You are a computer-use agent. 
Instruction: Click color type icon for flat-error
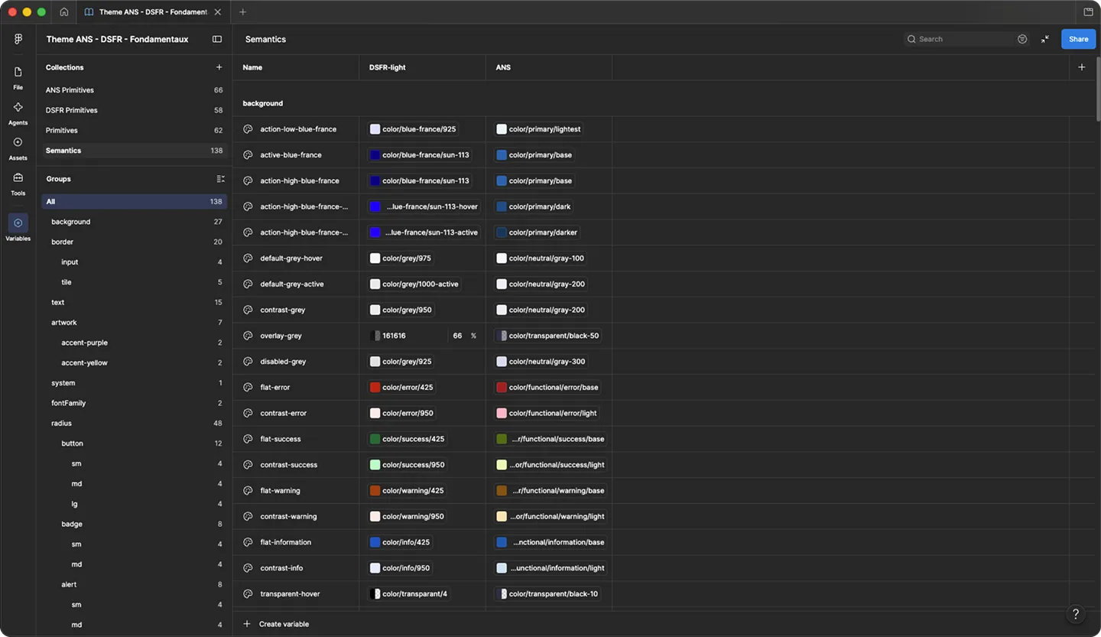pyautogui.click(x=248, y=387)
